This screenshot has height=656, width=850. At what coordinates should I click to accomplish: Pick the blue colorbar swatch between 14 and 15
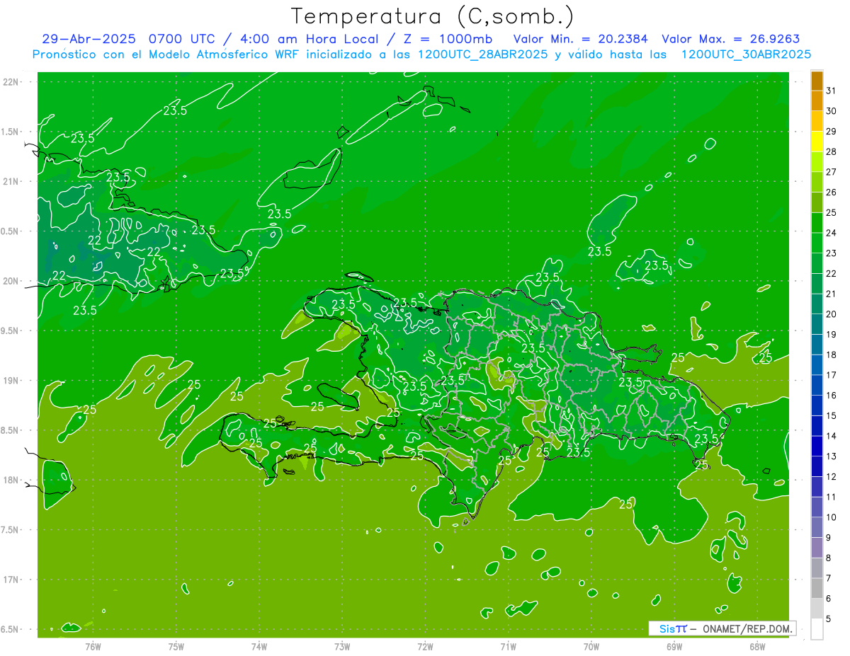817,426
